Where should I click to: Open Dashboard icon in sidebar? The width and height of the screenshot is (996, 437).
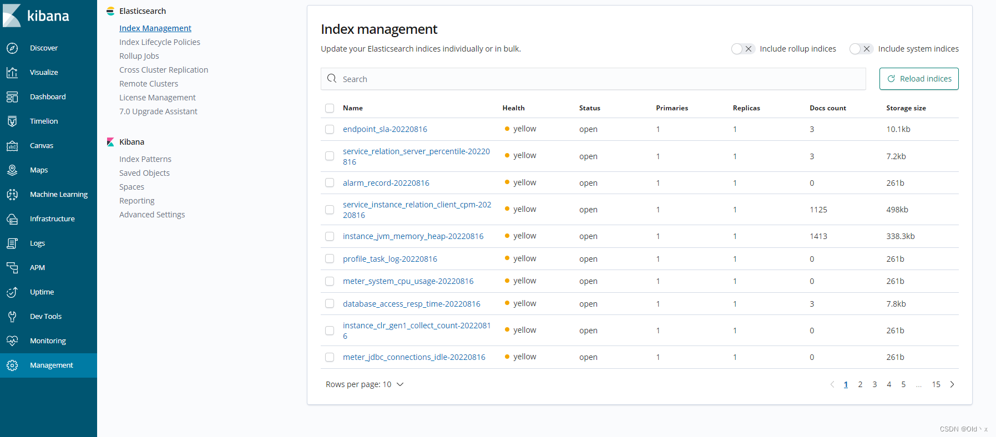click(x=12, y=97)
